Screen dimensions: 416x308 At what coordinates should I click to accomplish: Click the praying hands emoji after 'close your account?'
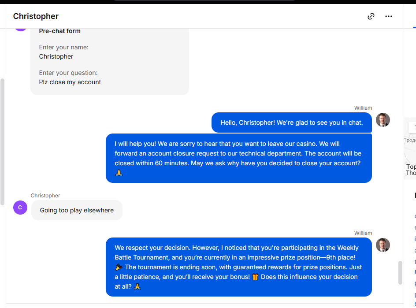click(119, 173)
